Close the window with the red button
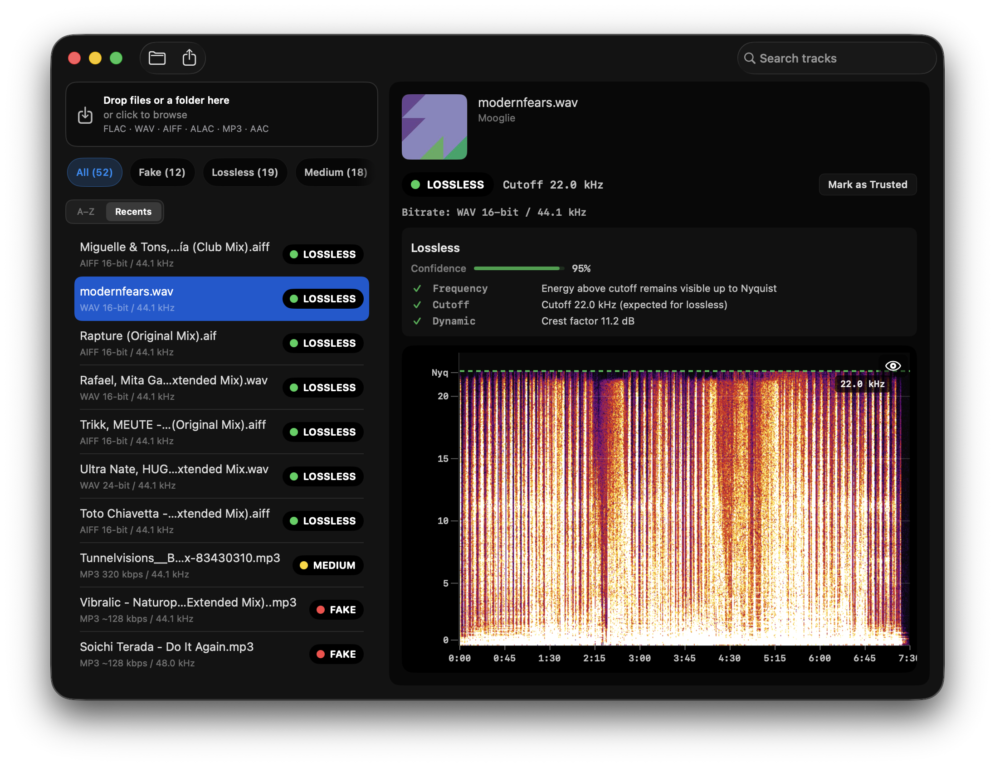The width and height of the screenshot is (995, 767). click(74, 58)
